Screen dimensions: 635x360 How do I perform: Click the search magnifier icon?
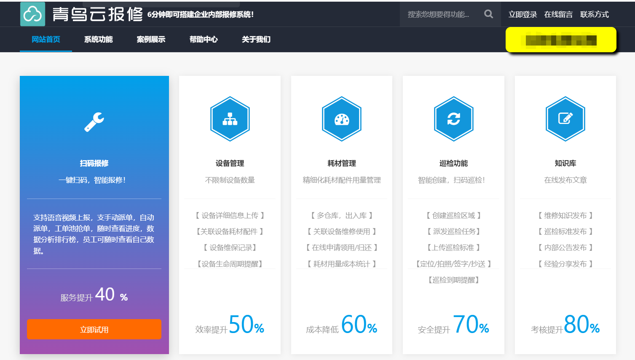click(488, 14)
